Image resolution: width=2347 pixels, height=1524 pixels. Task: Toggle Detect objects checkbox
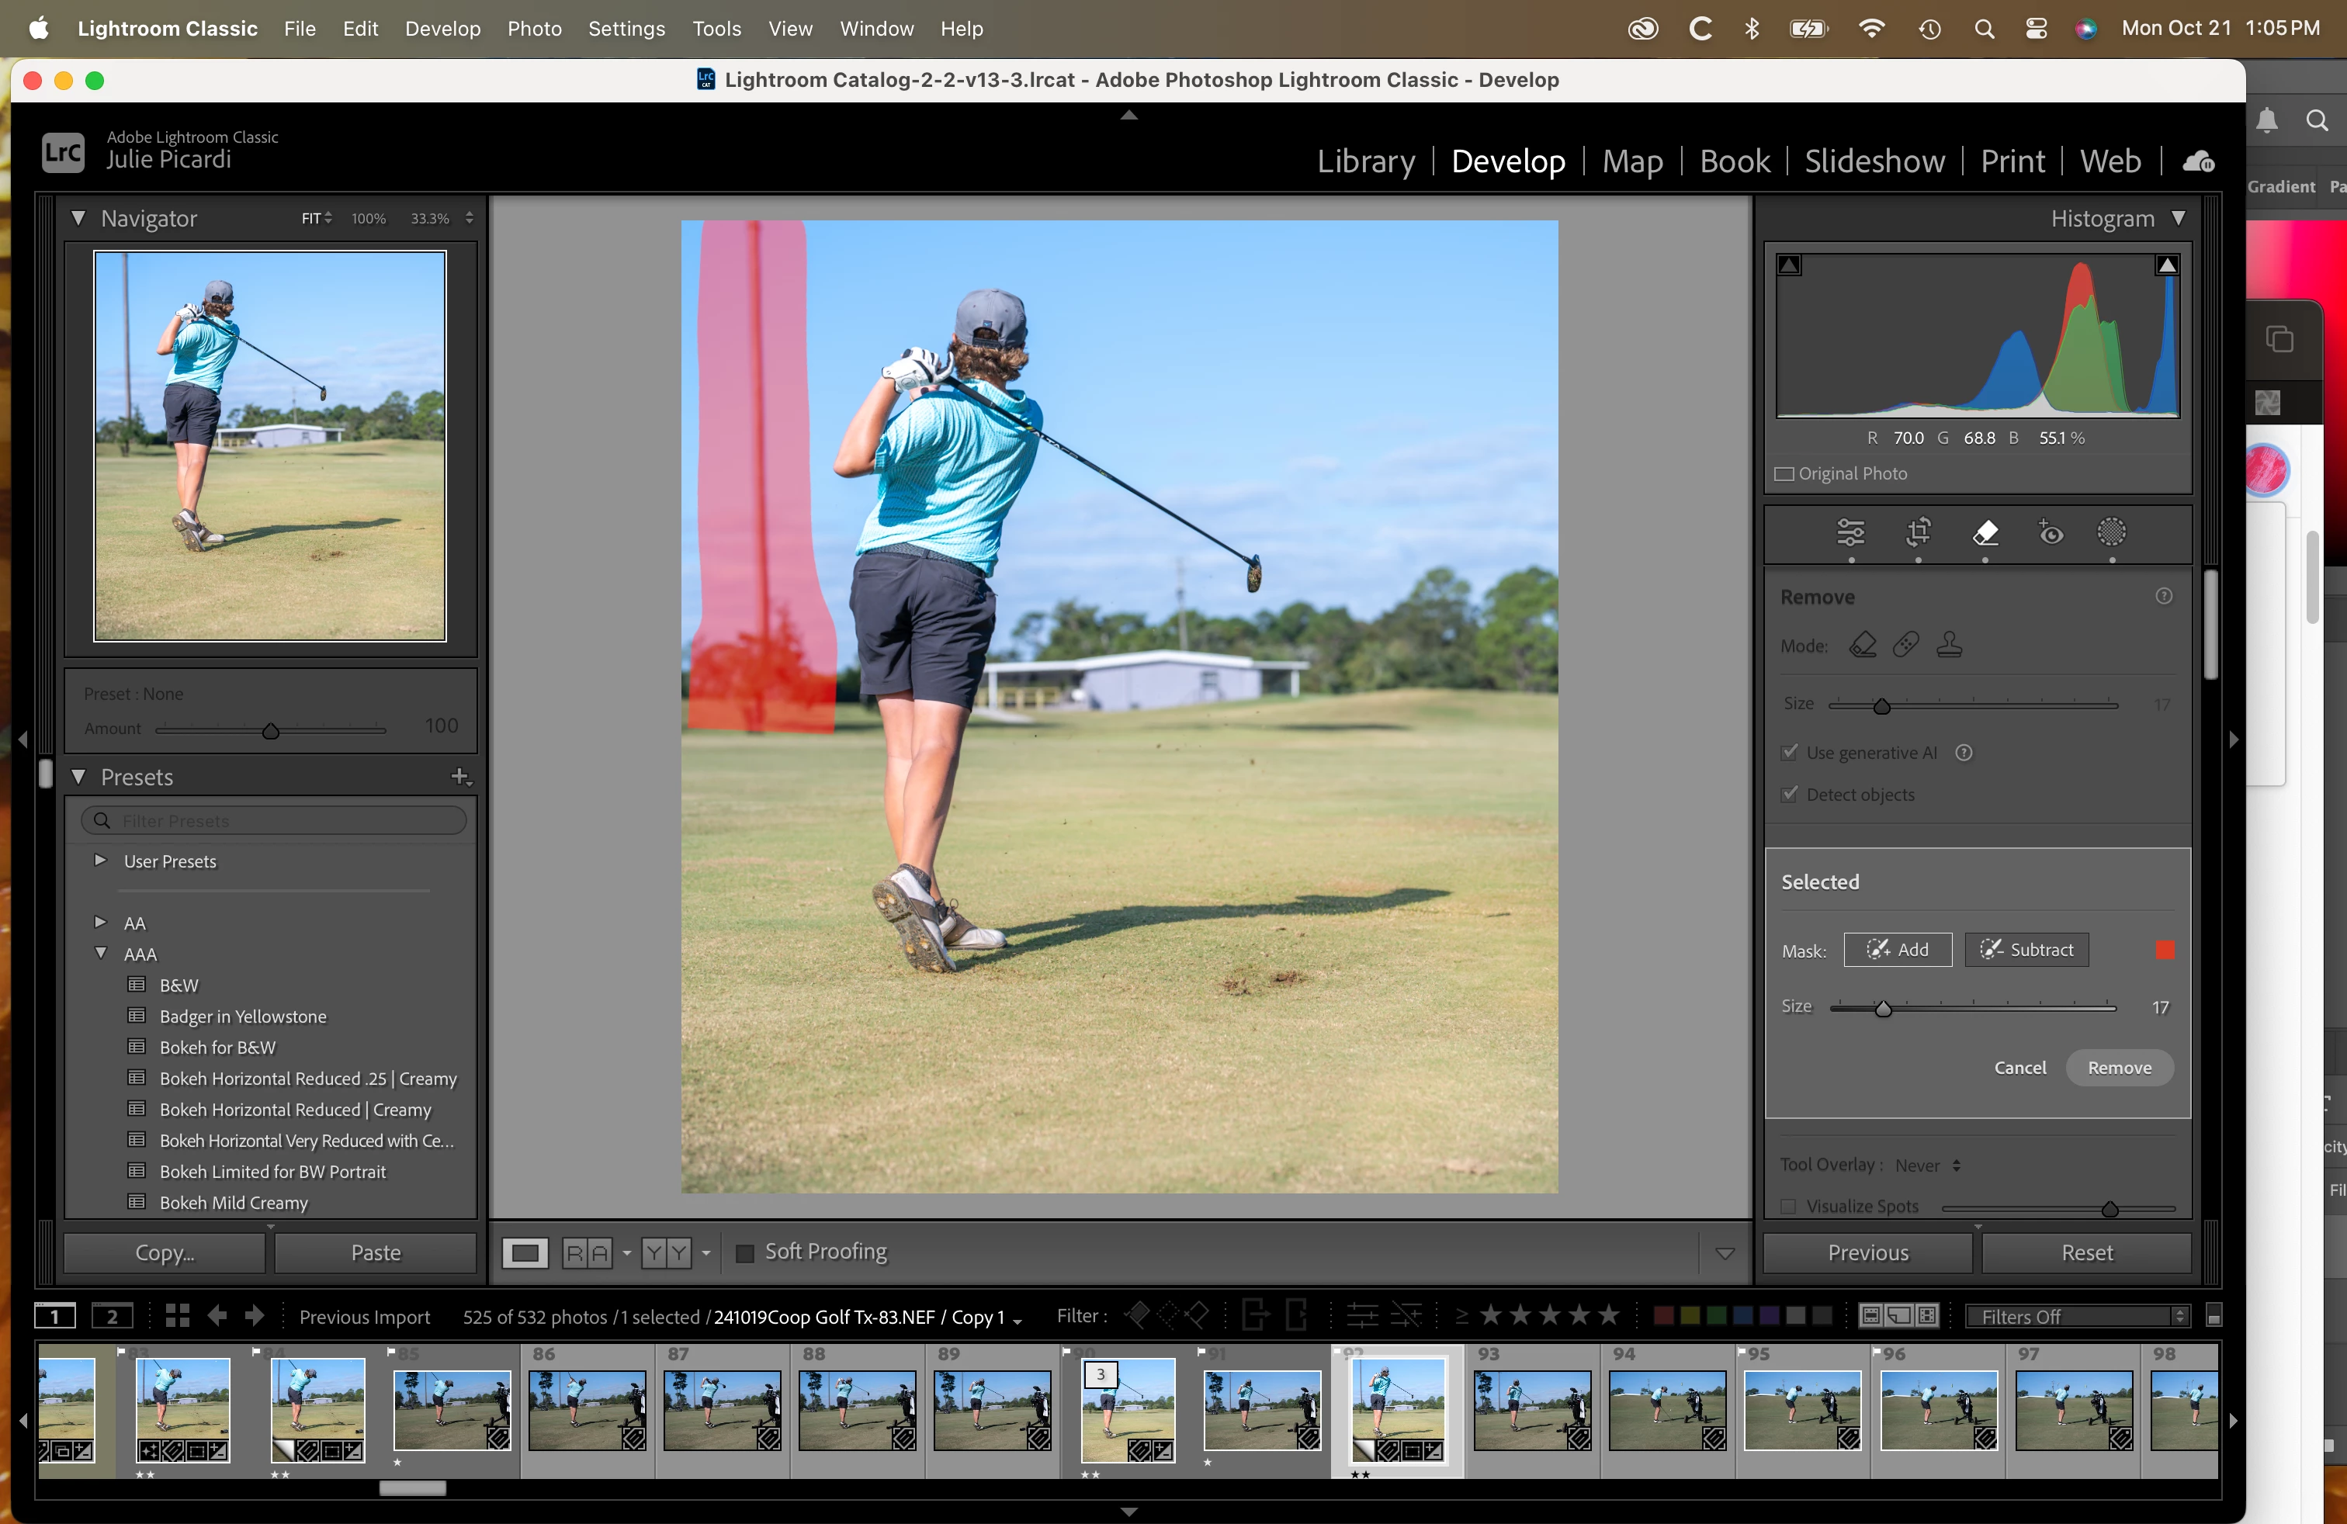pyautogui.click(x=1790, y=795)
